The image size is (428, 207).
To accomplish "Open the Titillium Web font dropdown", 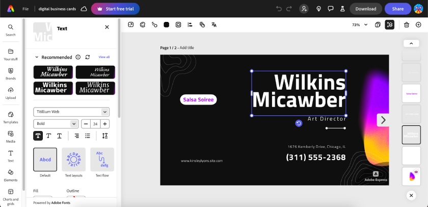I will (71, 112).
